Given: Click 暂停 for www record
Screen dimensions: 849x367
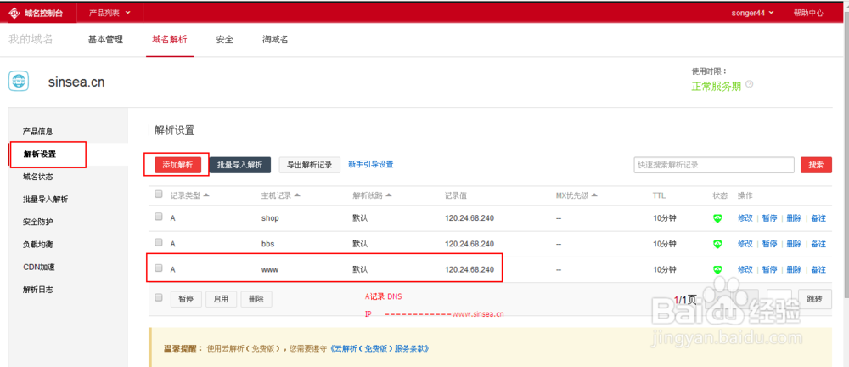Looking at the screenshot, I should click(769, 269).
